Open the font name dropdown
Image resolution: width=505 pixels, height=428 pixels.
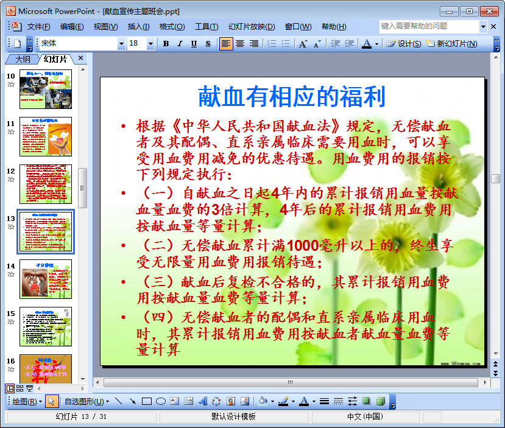pyautogui.click(x=121, y=44)
